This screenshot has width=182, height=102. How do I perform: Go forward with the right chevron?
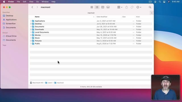coord(37,7)
